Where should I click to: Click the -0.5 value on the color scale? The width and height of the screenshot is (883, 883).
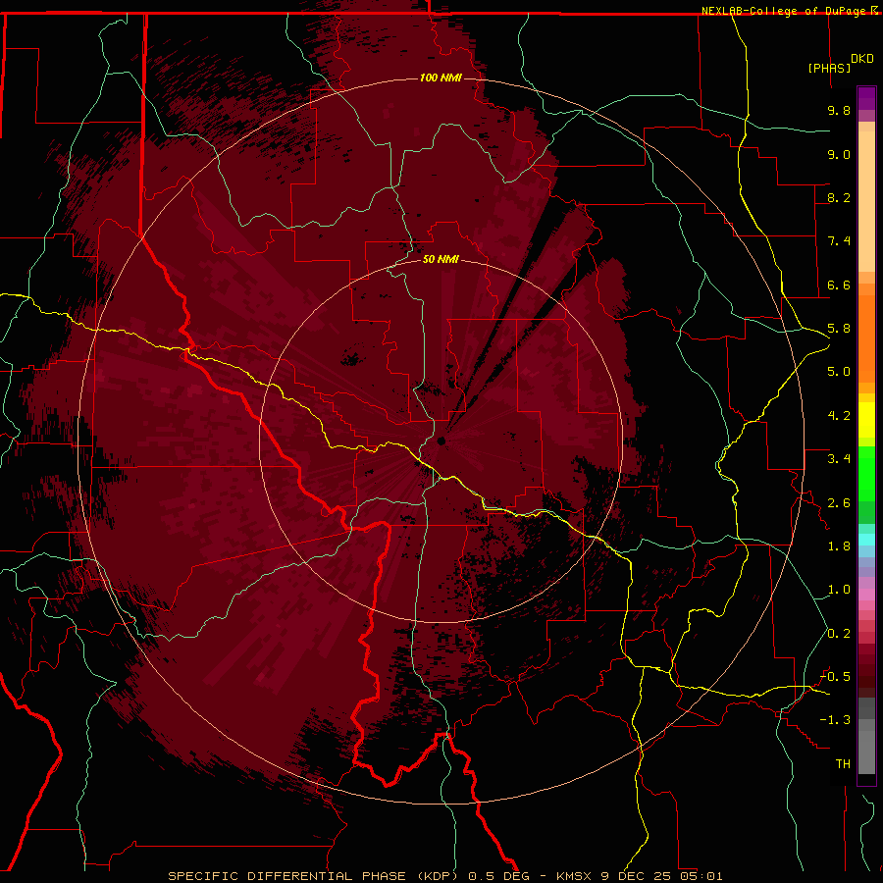coord(835,677)
